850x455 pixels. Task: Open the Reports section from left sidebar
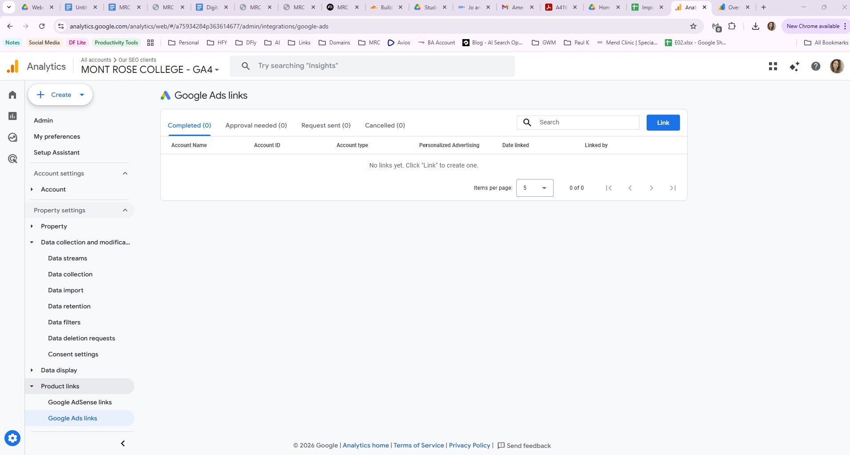pyautogui.click(x=12, y=116)
